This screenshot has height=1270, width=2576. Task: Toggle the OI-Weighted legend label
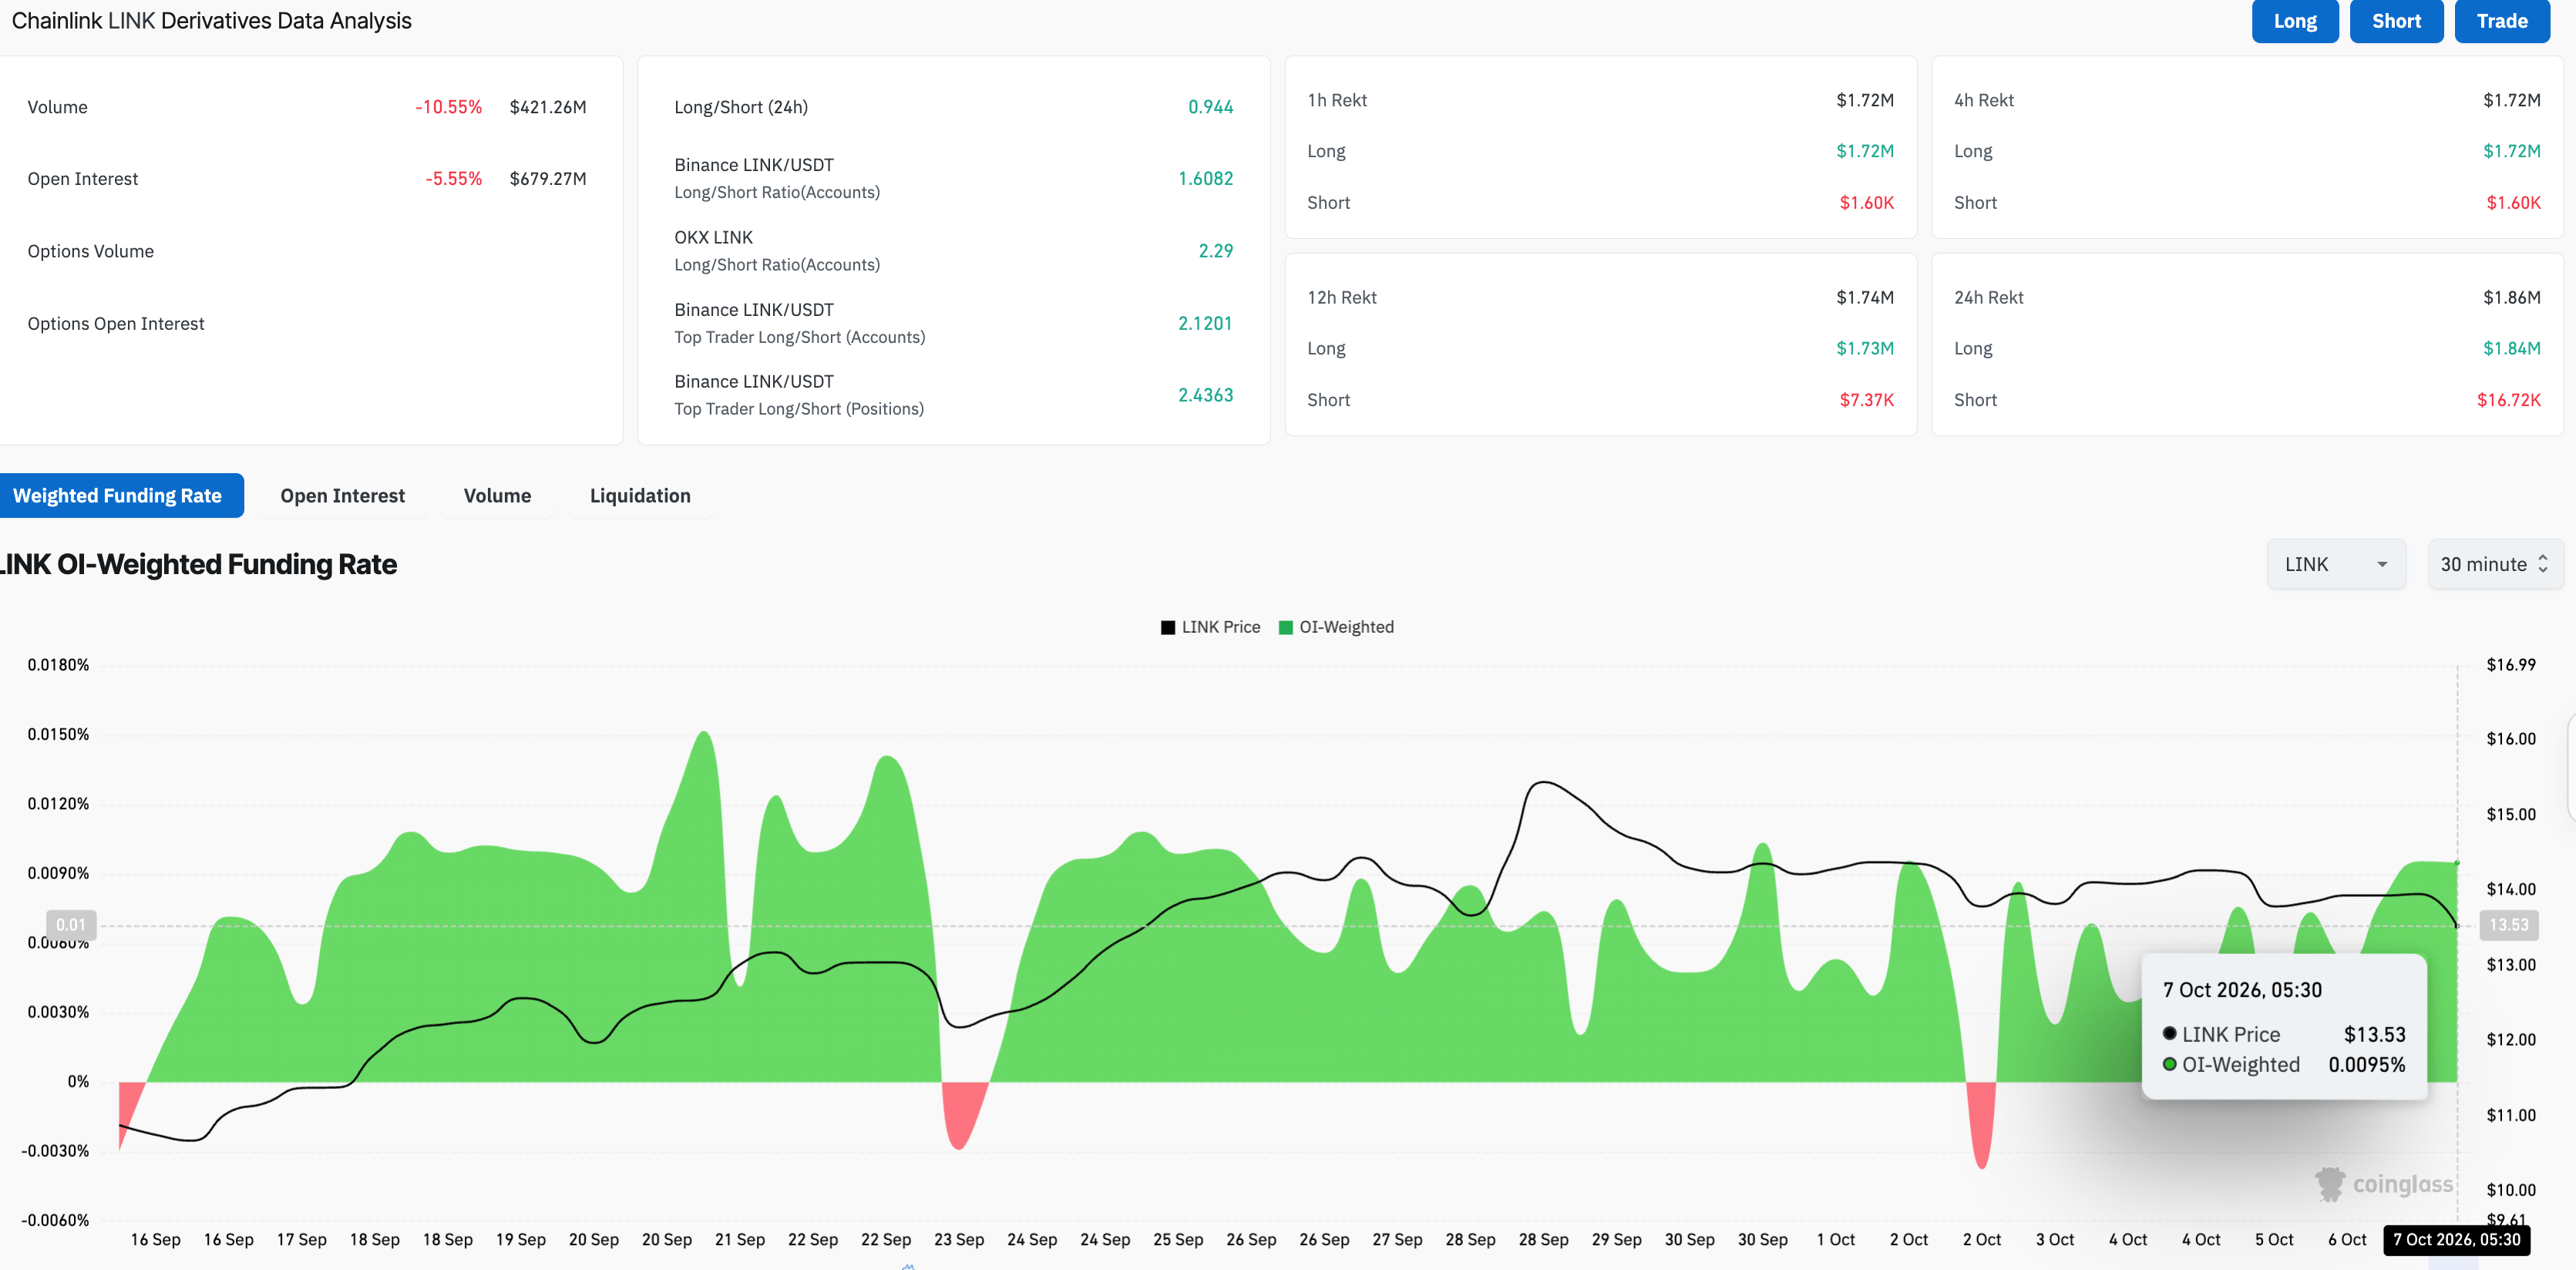1346,627
